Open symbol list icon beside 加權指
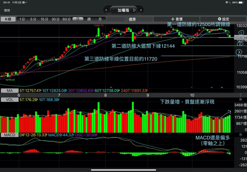This screenshot has height=172, width=247. pyautogui.click(x=135, y=10)
